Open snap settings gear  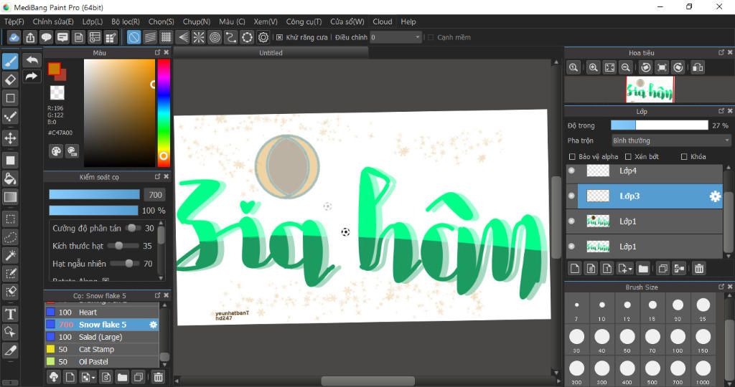tap(263, 37)
